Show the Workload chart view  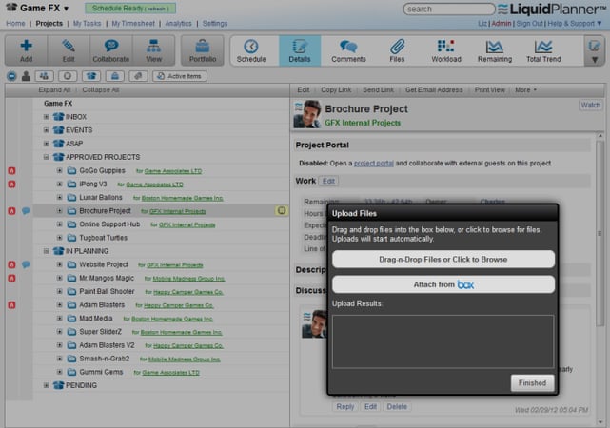[445, 50]
